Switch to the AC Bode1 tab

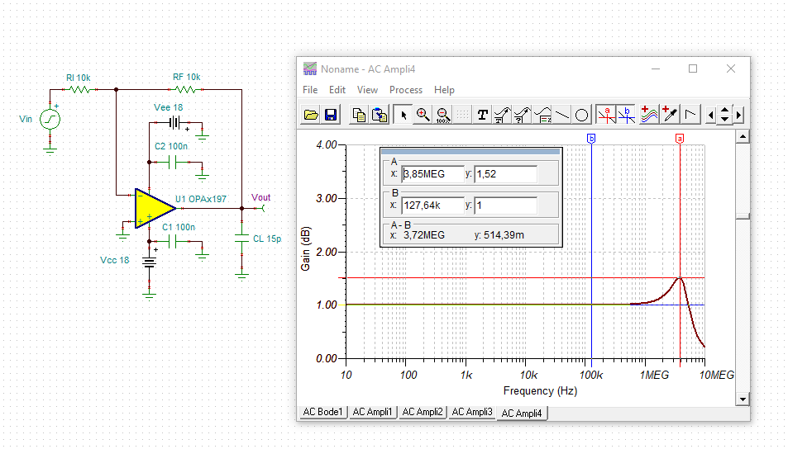tap(322, 412)
